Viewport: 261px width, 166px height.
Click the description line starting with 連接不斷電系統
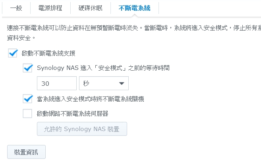(131, 29)
